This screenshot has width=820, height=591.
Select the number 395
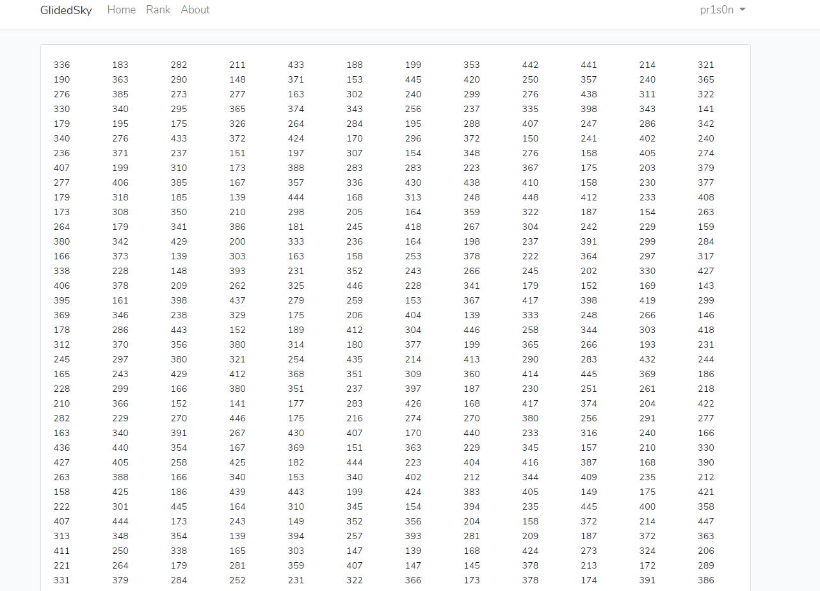click(62, 300)
